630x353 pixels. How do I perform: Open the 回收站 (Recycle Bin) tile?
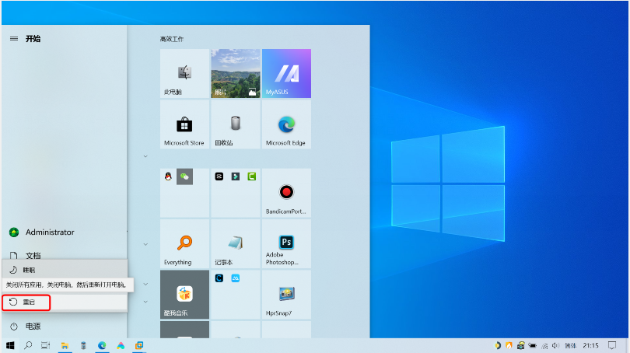(235, 125)
